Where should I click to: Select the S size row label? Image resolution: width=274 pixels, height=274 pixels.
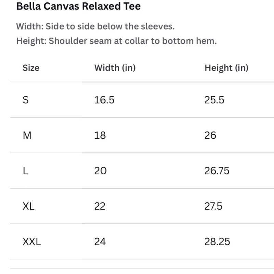point(25,100)
